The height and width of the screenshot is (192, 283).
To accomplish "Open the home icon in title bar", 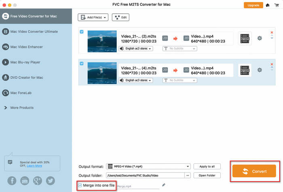I will 268,5.
